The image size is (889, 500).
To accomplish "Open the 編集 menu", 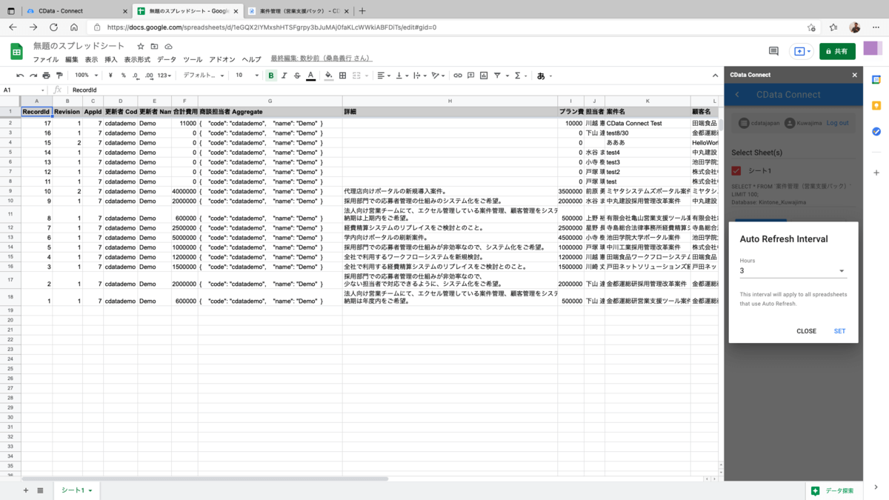I will tap(72, 59).
